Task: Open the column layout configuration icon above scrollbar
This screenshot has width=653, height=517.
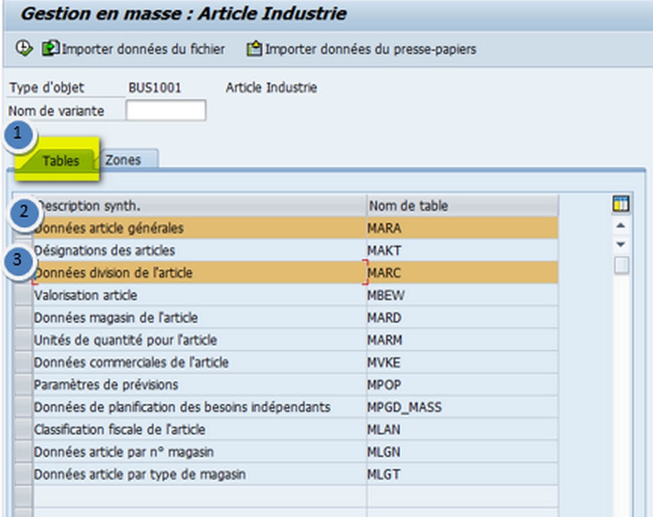Action: (621, 202)
